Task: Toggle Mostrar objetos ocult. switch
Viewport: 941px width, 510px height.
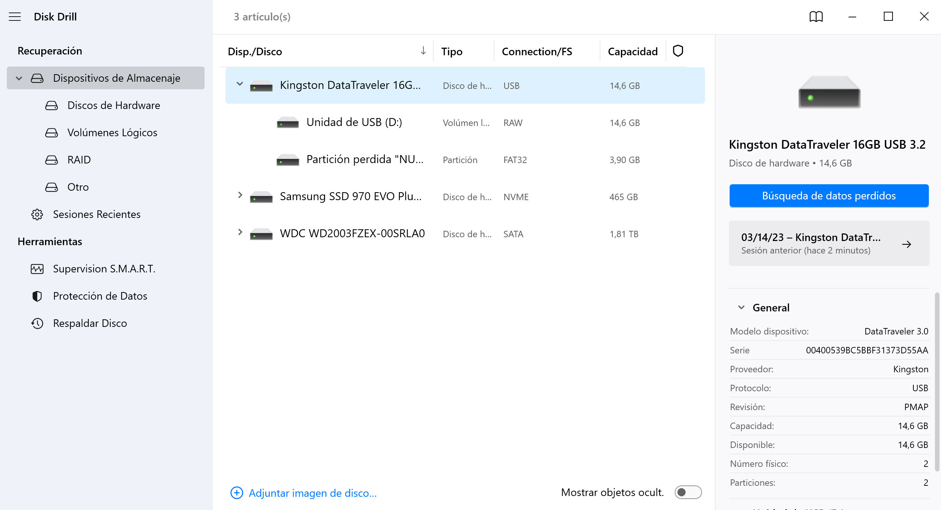Action: click(x=688, y=492)
